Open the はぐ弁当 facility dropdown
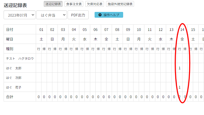Screen dimensions: 204x115 point(52,15)
